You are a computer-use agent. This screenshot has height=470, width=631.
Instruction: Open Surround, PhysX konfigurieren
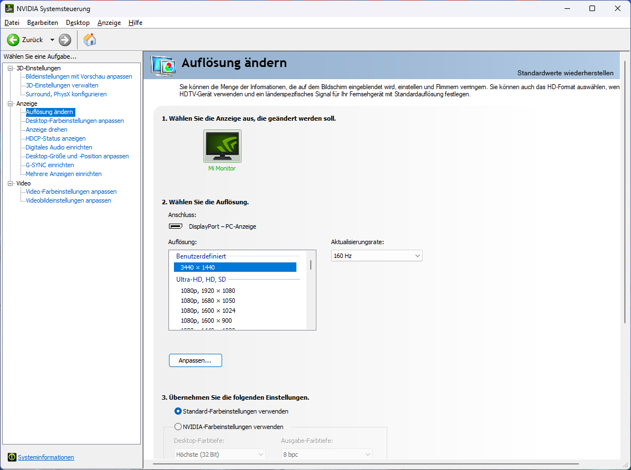[66, 94]
